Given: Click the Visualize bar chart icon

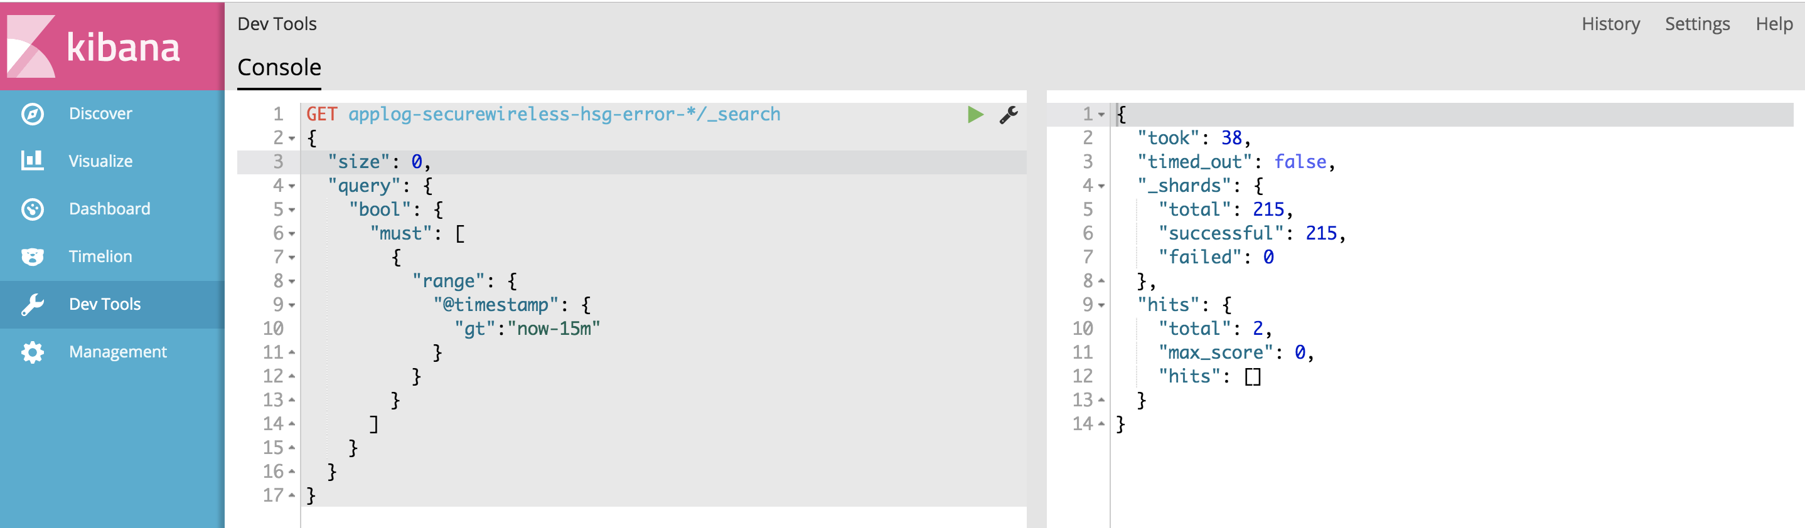Looking at the screenshot, I should click(32, 161).
